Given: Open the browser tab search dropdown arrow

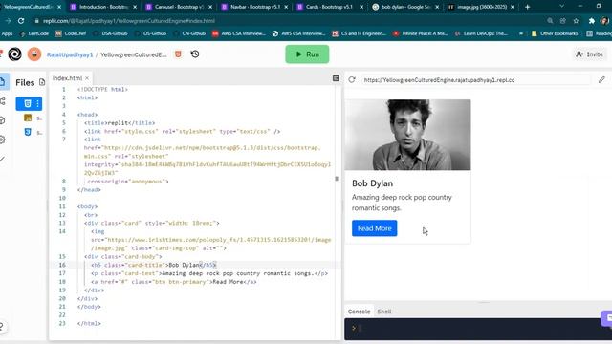Looking at the screenshot, I should click(x=561, y=7).
